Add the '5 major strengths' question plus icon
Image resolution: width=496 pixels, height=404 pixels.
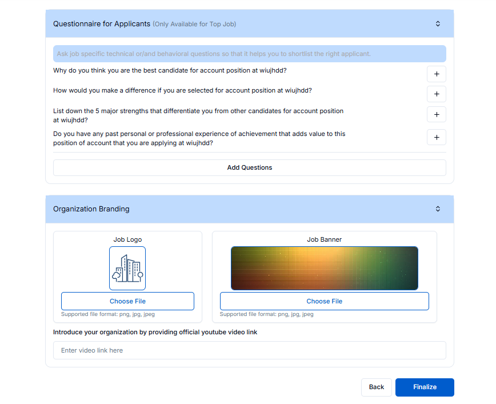point(436,114)
